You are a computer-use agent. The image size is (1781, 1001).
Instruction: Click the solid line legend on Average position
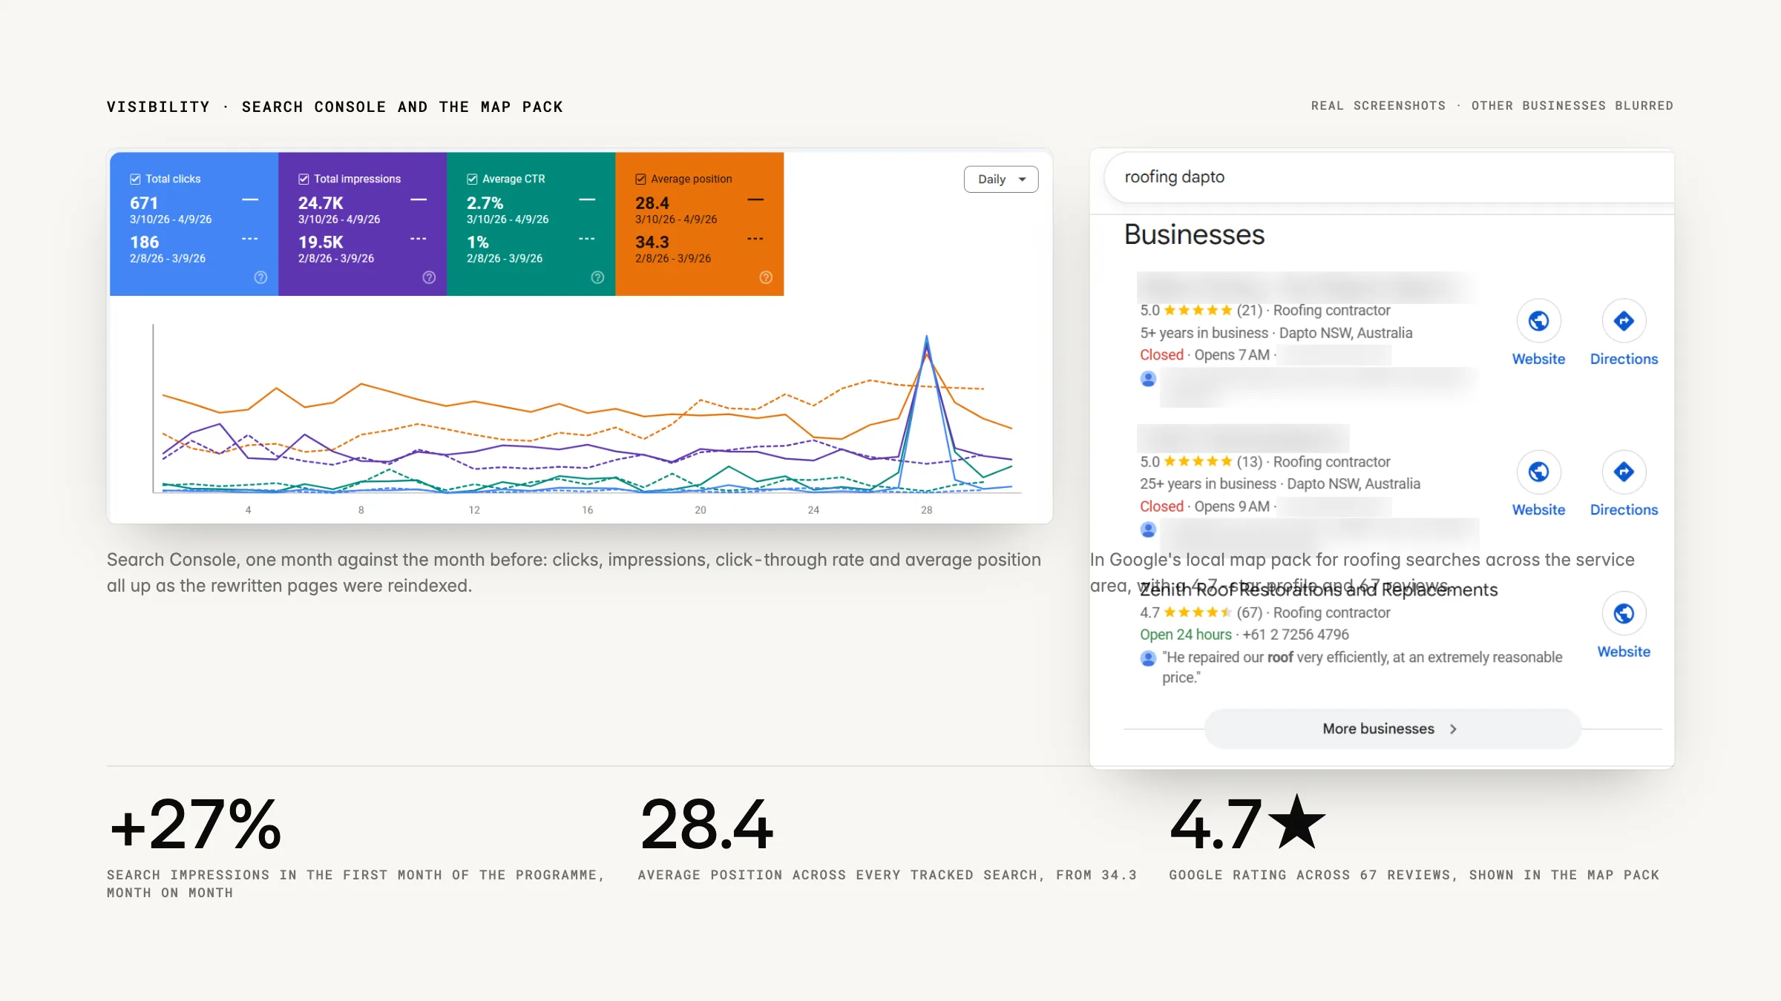755,200
